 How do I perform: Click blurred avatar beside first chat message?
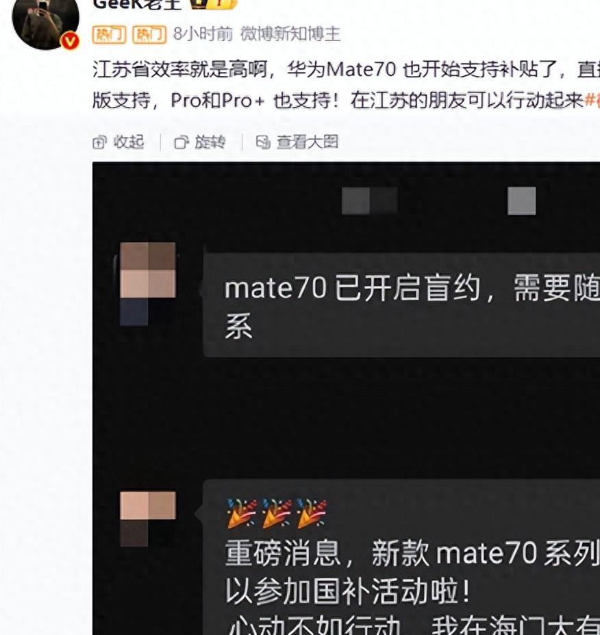(148, 284)
